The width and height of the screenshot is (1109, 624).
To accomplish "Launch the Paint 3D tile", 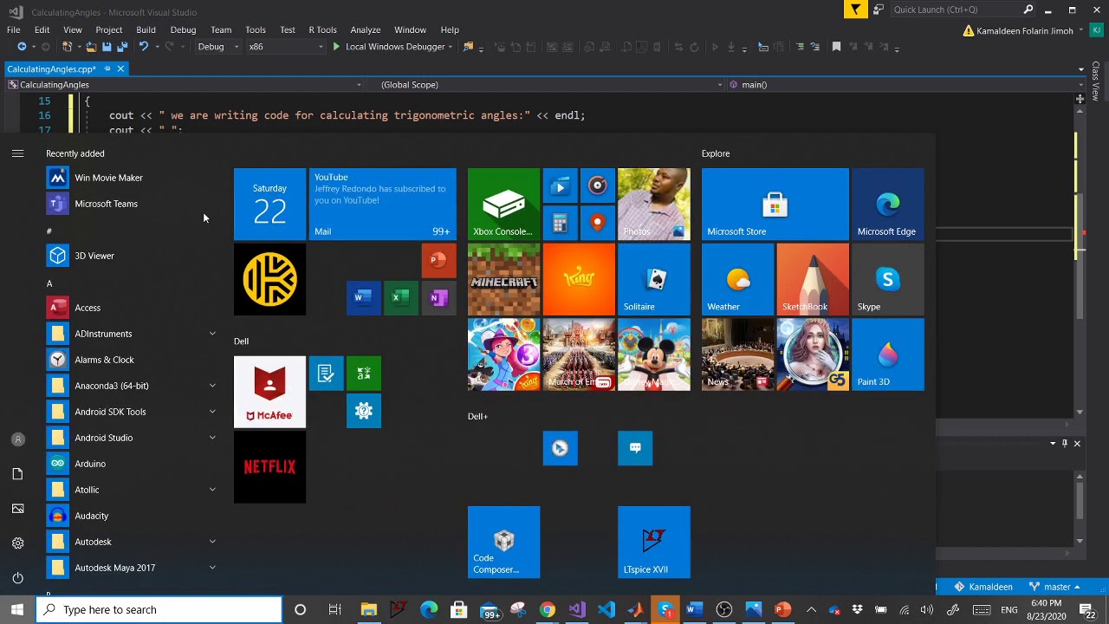I will click(888, 354).
